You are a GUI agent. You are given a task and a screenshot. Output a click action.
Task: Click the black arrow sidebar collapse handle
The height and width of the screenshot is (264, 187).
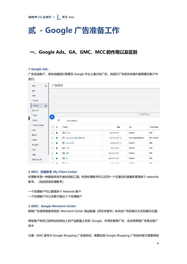pos(29,118)
